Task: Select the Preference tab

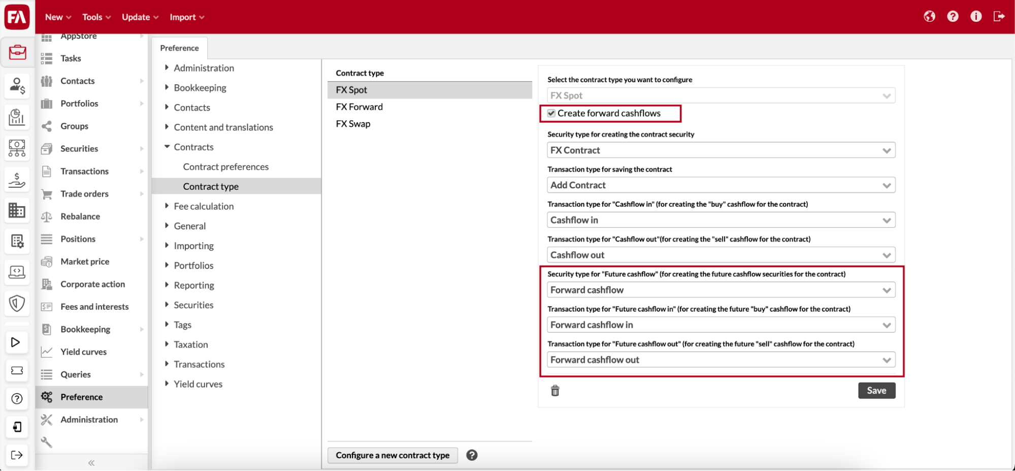Action: click(x=179, y=48)
